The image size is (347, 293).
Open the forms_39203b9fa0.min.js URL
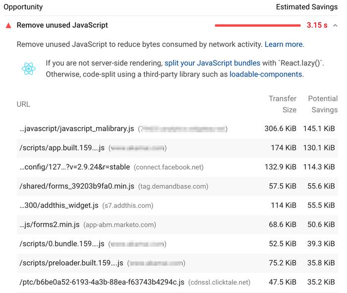(x=77, y=186)
